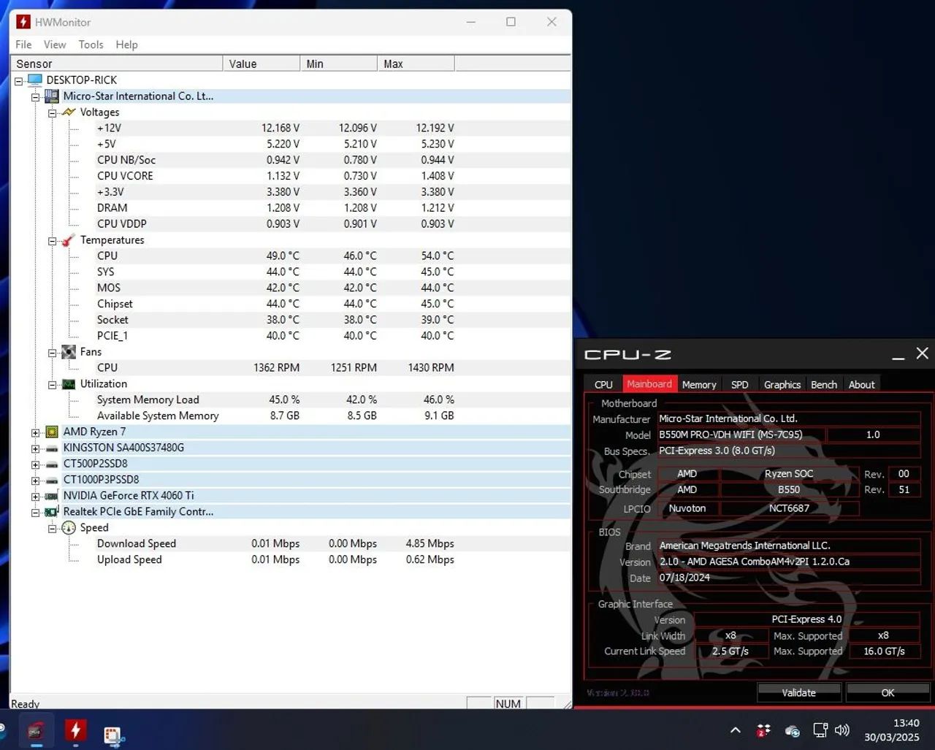Click the Micro-Star motherboard icon
Image resolution: width=935 pixels, height=750 pixels.
[x=52, y=96]
